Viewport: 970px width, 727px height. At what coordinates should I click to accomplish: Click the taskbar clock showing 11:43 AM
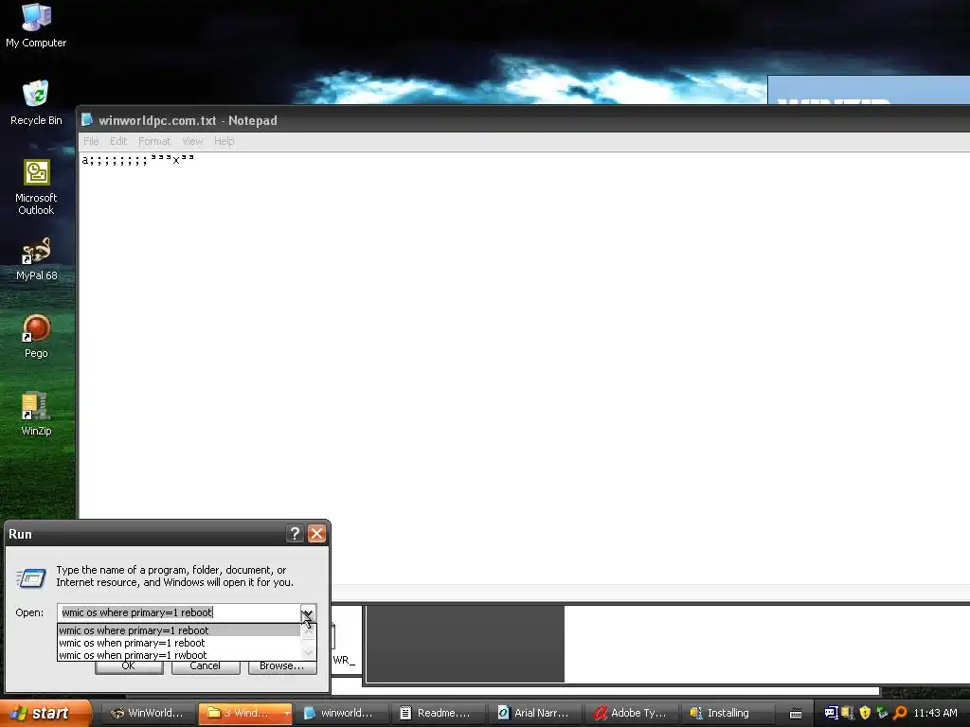pyautogui.click(x=935, y=713)
